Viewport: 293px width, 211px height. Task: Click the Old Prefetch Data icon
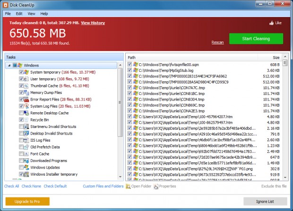pos(26,147)
